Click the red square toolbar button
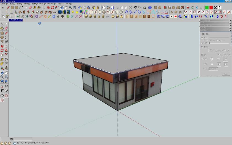This screenshot has height=145, width=232. click(x=211, y=7)
